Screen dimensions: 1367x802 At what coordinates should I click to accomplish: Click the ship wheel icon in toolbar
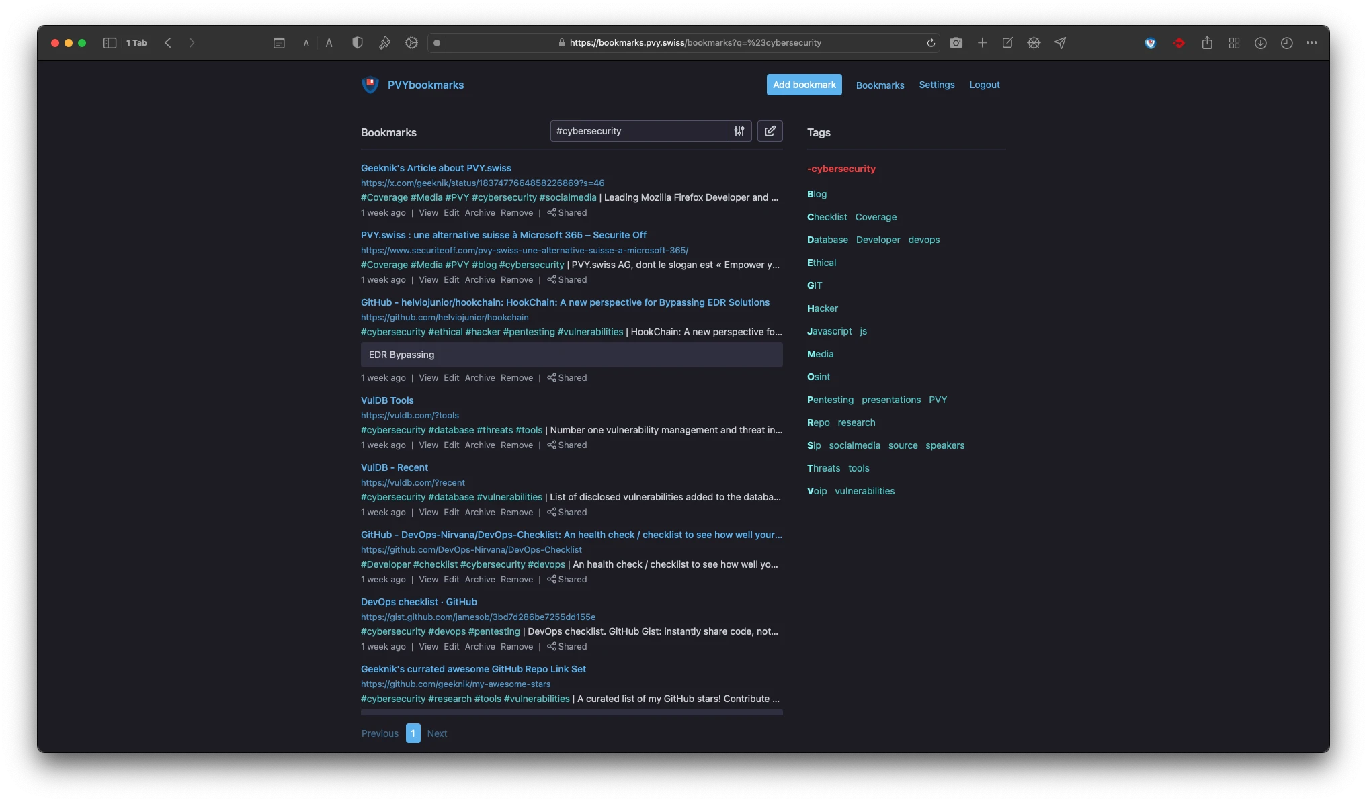1034,43
